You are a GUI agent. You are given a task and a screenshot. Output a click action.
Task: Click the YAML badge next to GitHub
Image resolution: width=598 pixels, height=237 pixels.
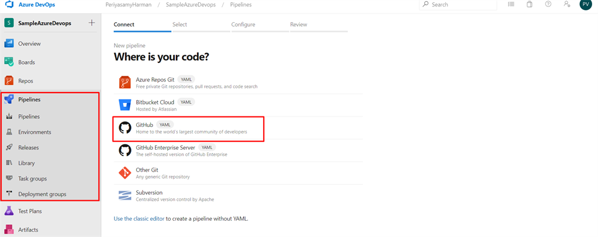[165, 125]
